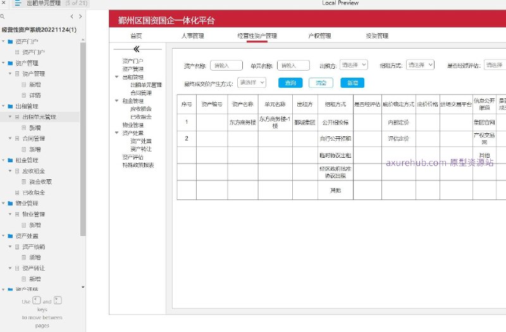Collapse the 出租管理 folder in sidebar
The width and height of the screenshot is (506, 332).
[3, 106]
